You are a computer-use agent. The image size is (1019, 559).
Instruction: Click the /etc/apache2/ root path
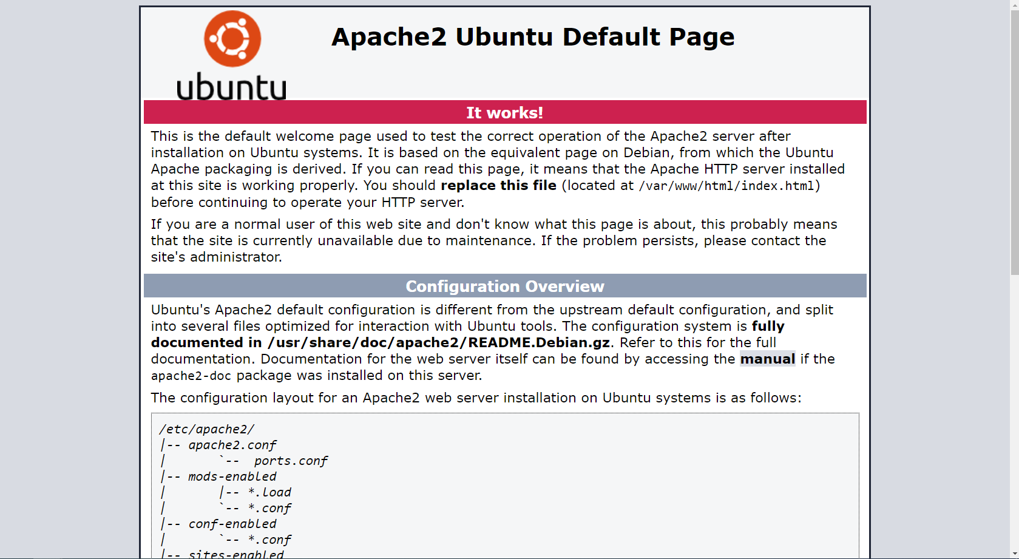tap(207, 429)
